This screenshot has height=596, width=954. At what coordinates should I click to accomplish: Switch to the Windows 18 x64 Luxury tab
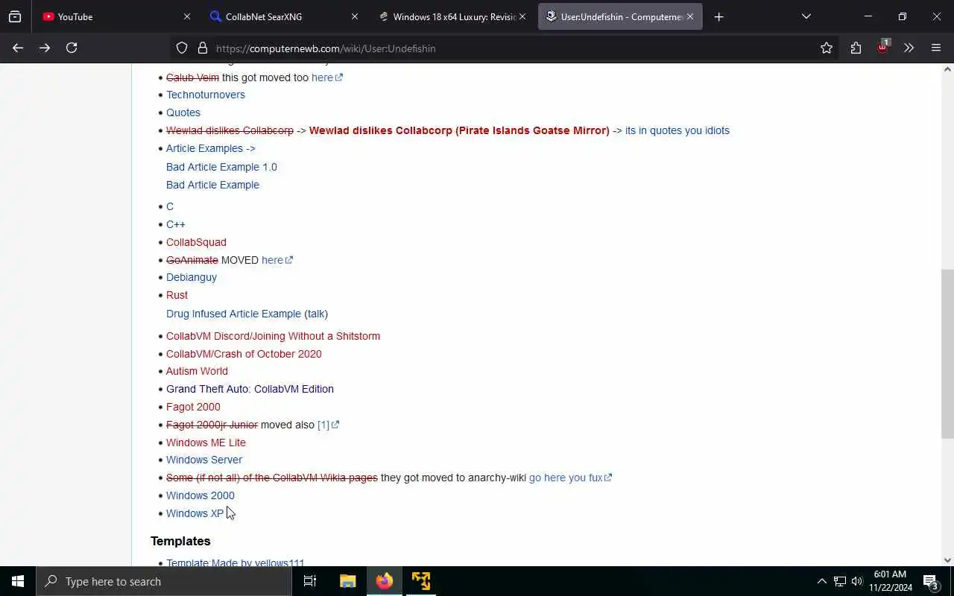(452, 16)
